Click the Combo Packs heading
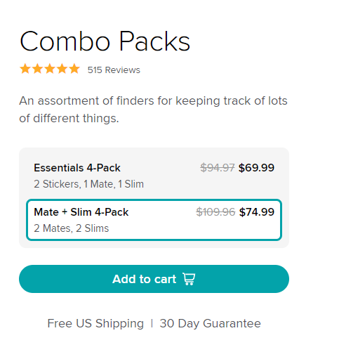The width and height of the screenshot is (339, 352). pyautogui.click(x=105, y=41)
